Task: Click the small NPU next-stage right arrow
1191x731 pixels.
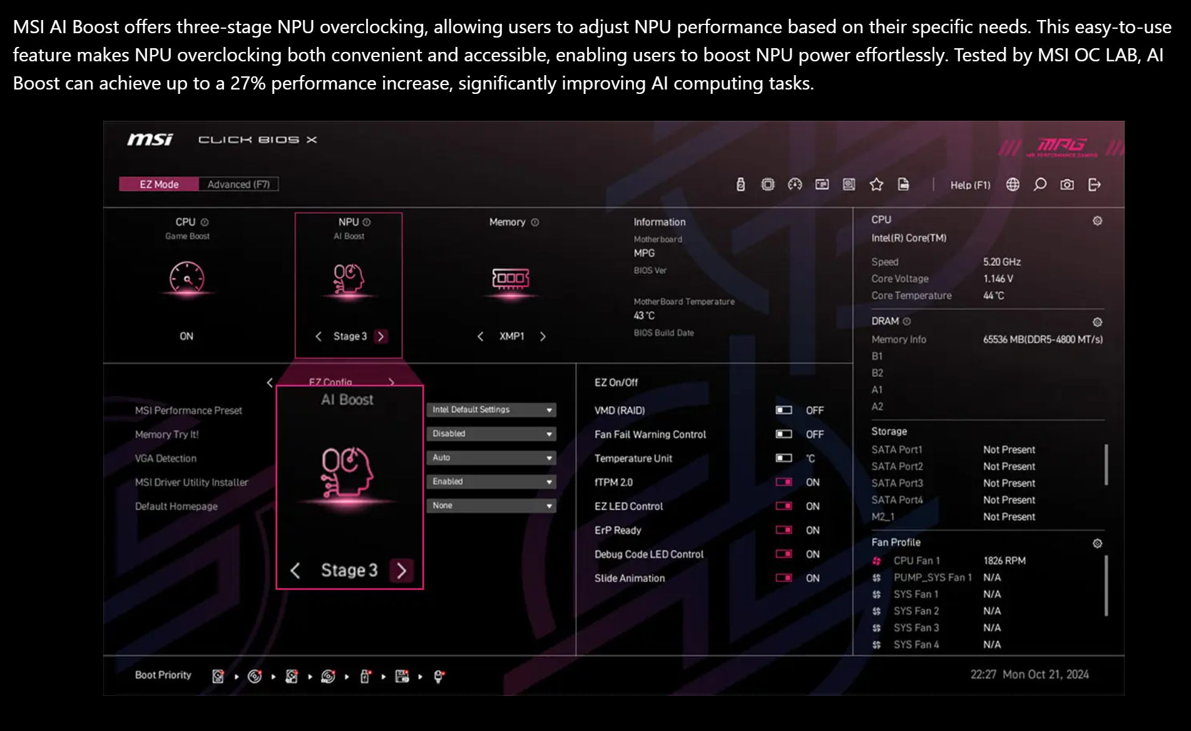Action: tap(381, 337)
